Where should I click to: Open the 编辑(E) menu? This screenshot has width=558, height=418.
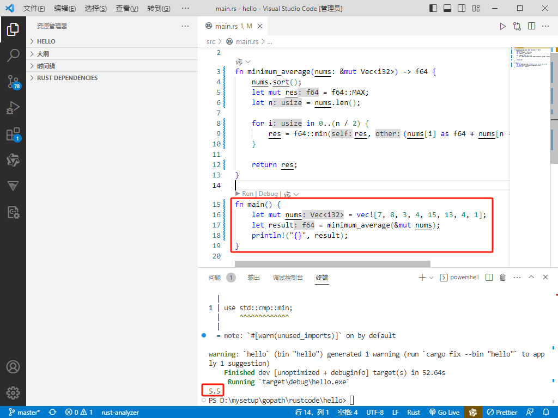65,8
